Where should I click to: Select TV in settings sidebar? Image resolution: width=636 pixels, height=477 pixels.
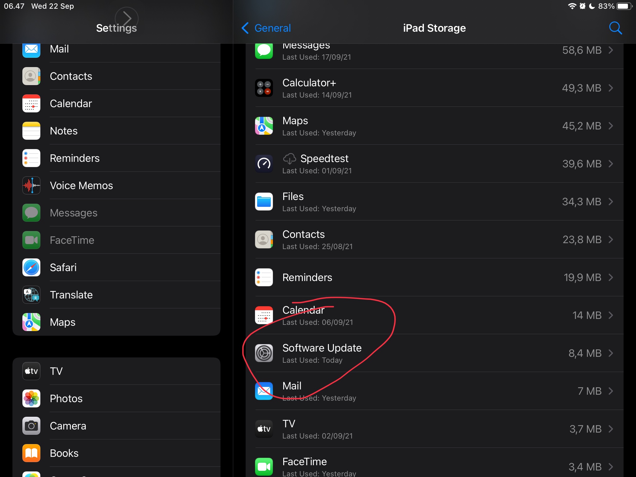56,371
